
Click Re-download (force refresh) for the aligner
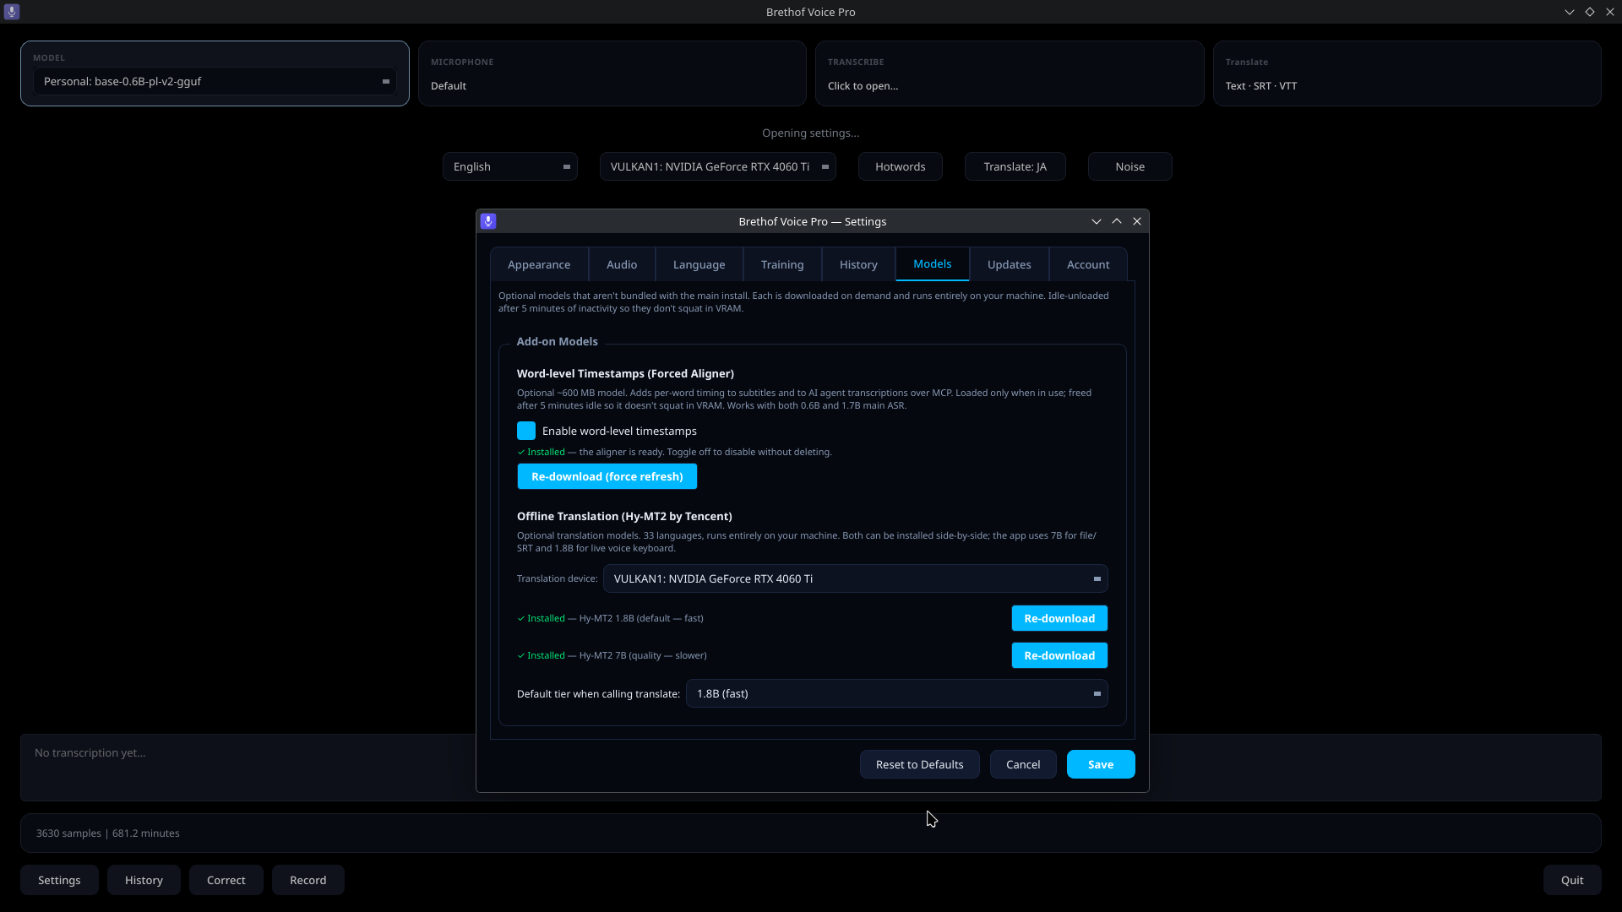(607, 476)
